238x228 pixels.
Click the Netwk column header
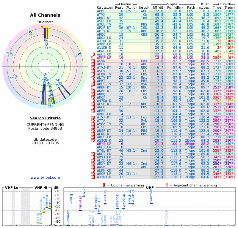click(x=144, y=7)
